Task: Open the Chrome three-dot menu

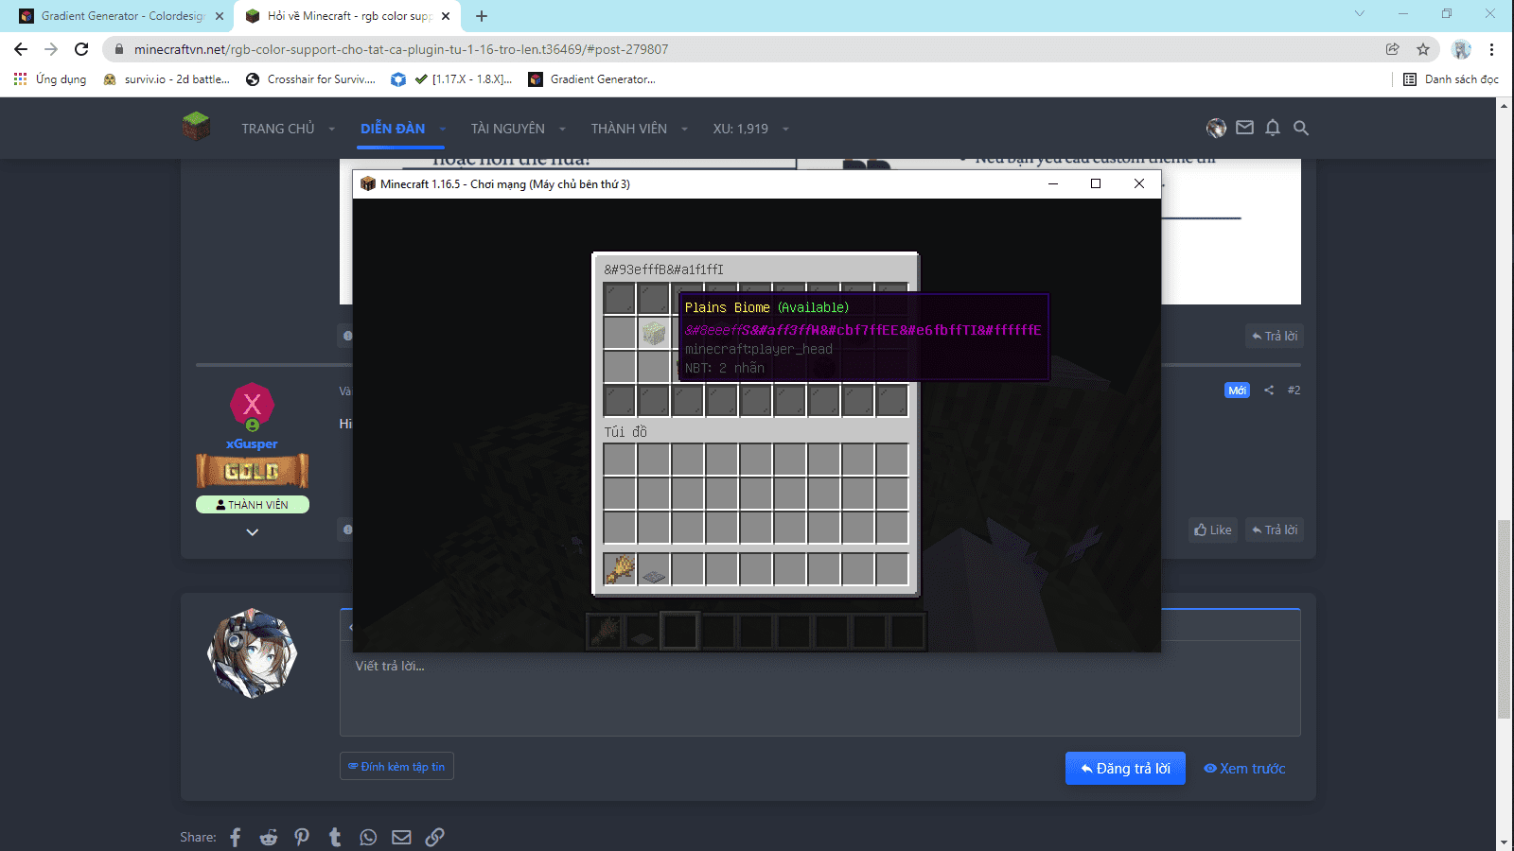Action: click(x=1492, y=49)
